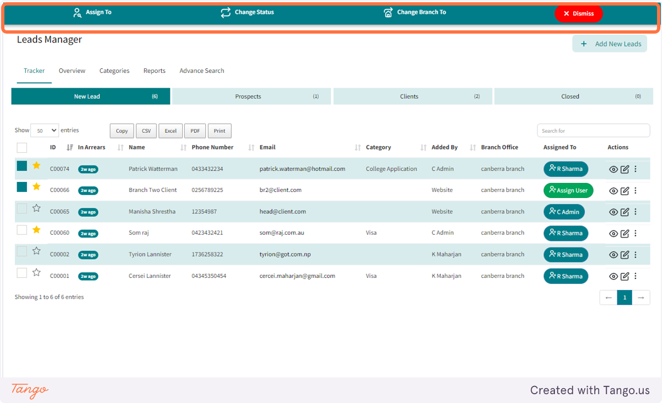View details of Branch Two Client
This screenshot has width=662, height=403.
pyautogui.click(x=613, y=191)
